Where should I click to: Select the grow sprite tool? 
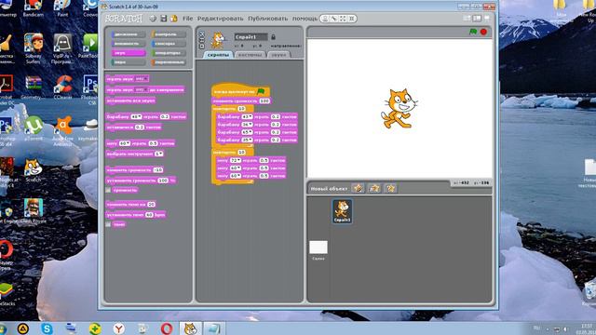tap(343, 19)
